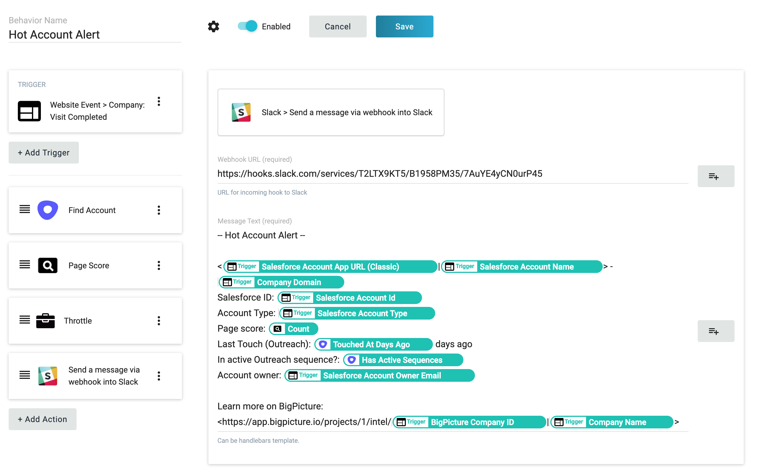Click the Hot Account Alert message heading line
The width and height of the screenshot is (757, 471).
(x=261, y=235)
